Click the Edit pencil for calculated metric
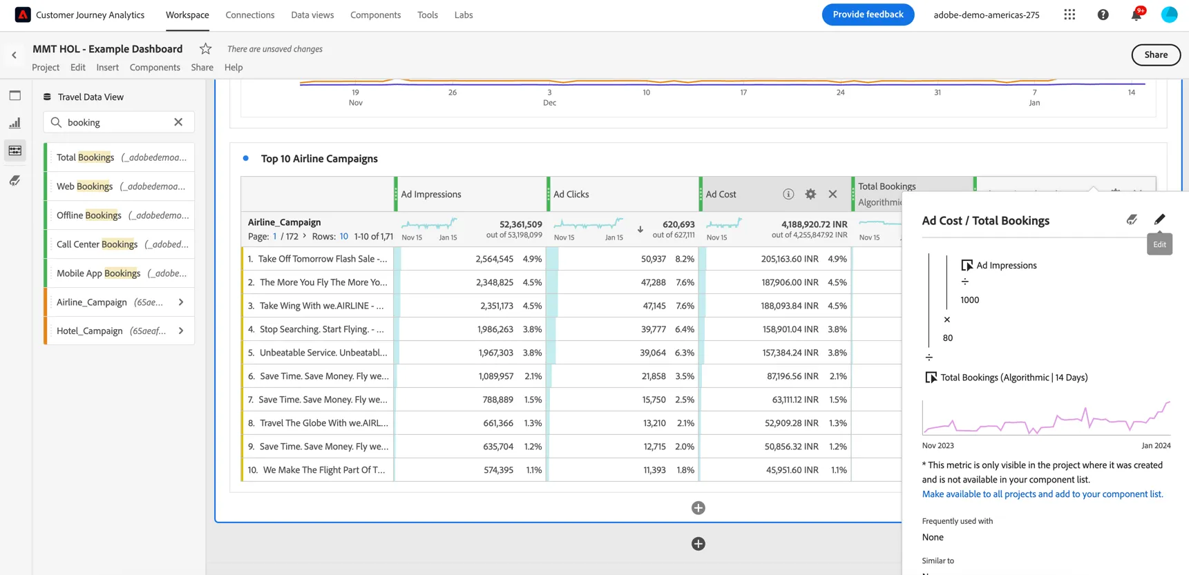This screenshot has width=1189, height=575. coord(1159,220)
